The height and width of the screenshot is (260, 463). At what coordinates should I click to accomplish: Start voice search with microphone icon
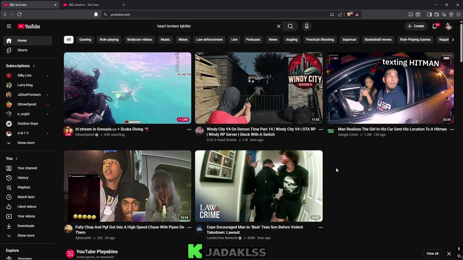pos(307,26)
